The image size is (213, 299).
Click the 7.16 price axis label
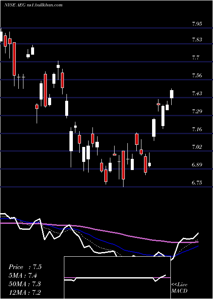[x=197, y=129]
